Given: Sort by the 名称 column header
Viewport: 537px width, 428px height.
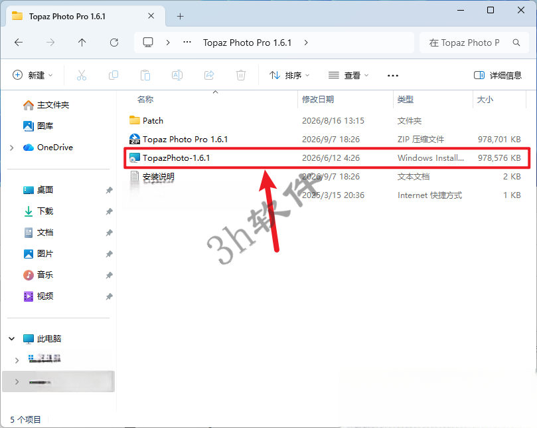Looking at the screenshot, I should pos(145,100).
